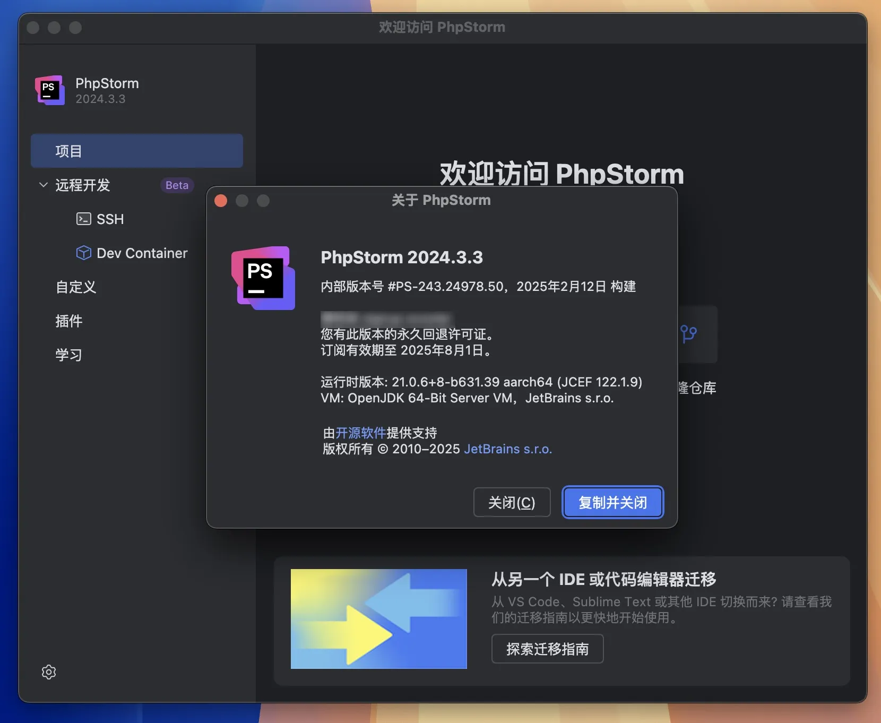Click the SSH terminal icon

pyautogui.click(x=84, y=219)
